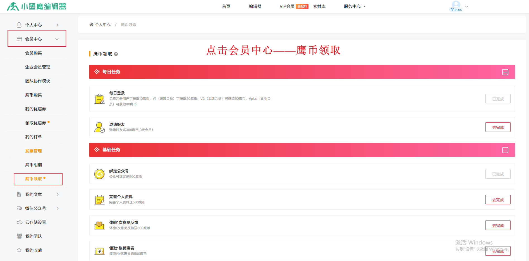This screenshot has width=529, height=261.
Task: Click the 体验1次意见反馈 envelope icon
Action: pyautogui.click(x=99, y=225)
